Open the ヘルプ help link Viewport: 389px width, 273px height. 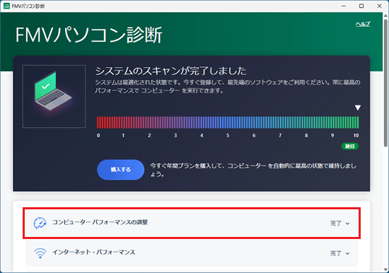(363, 24)
